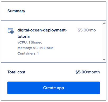Click the scroll down arrow in summary list
108x102 pixels.
104,60
